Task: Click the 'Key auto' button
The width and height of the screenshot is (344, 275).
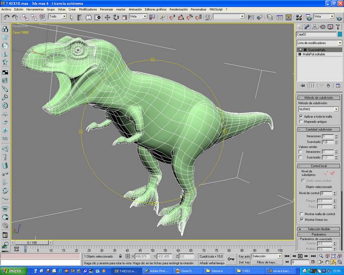Action: tap(244, 256)
